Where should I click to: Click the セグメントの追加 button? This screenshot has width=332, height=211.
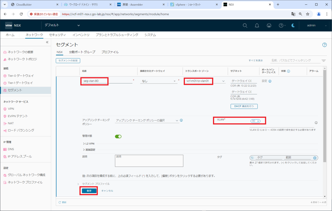68,60
